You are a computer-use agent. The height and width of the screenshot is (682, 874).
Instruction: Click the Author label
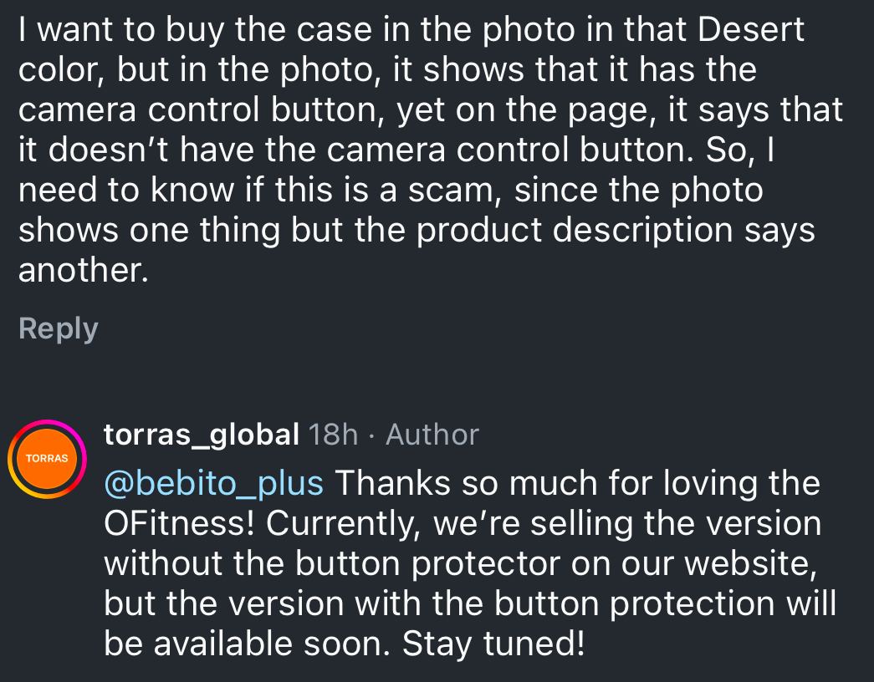pyautogui.click(x=432, y=435)
